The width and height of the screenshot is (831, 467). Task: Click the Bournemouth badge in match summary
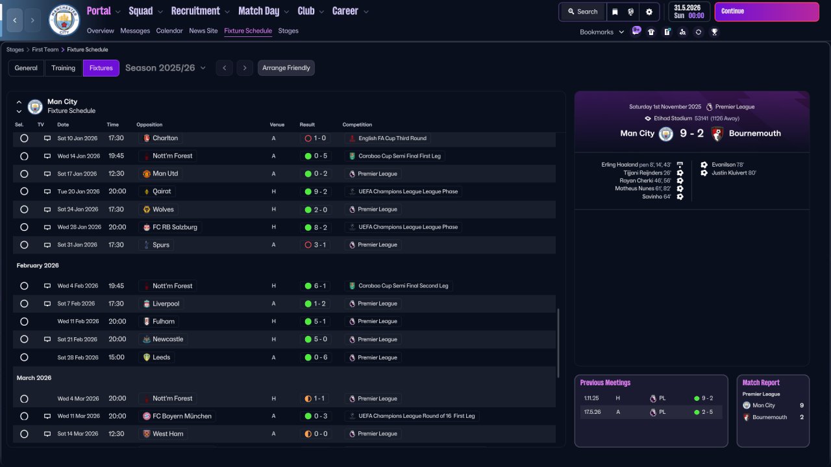click(718, 134)
